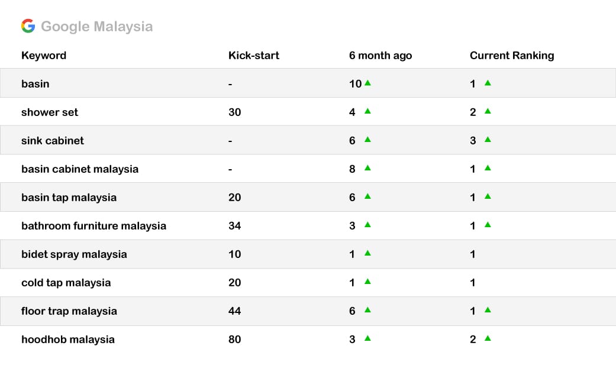Screen dimensions: 616x368
Task: Click the up arrow for cold tap malaysia 6 month rank
Action: click(x=367, y=281)
